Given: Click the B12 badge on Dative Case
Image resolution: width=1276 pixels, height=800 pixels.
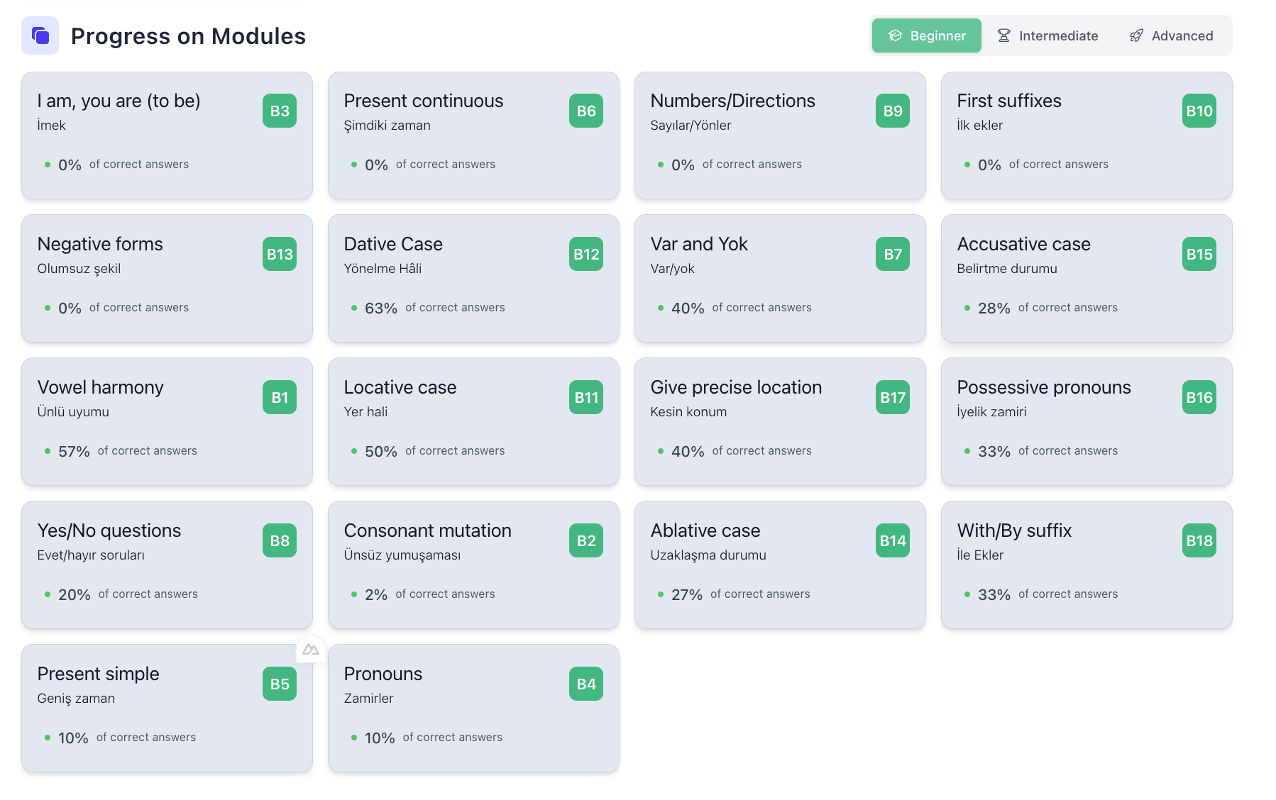Looking at the screenshot, I should click(x=585, y=254).
